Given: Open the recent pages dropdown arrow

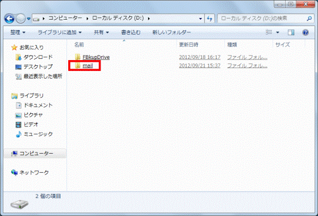Looking at the screenshot, I should [x=28, y=19].
